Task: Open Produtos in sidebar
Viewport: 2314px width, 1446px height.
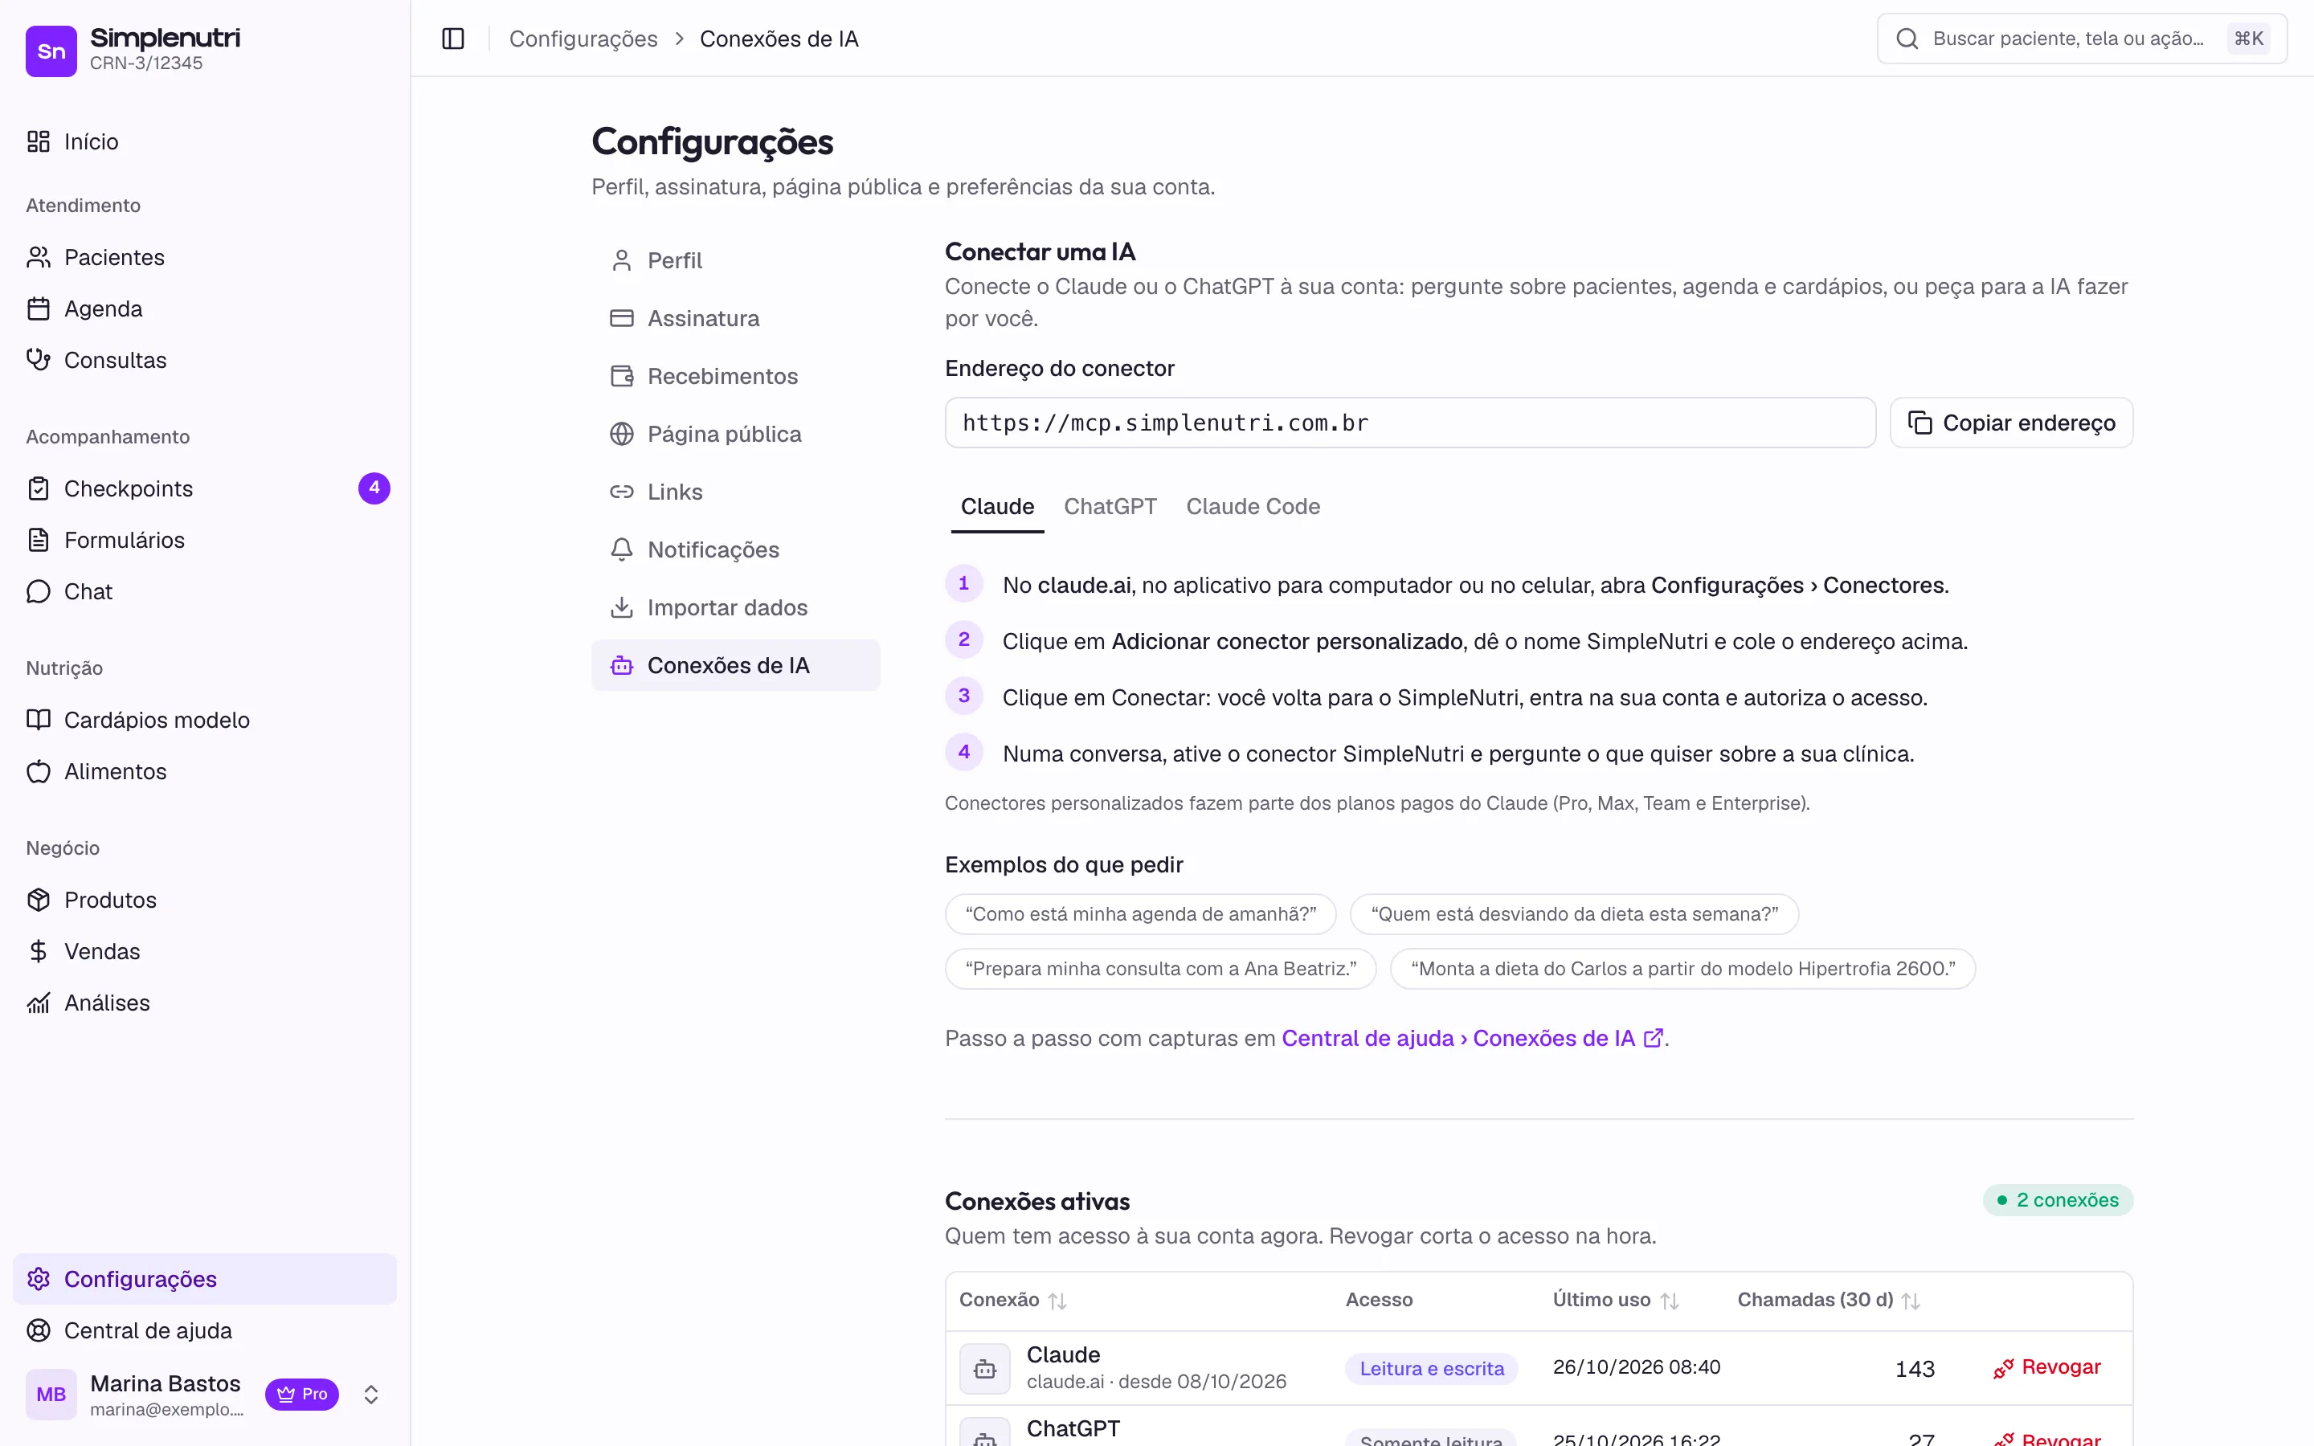Action: click(205, 900)
